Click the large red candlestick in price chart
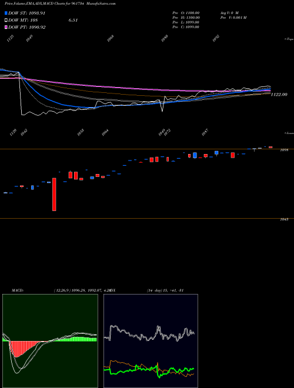 54,194
